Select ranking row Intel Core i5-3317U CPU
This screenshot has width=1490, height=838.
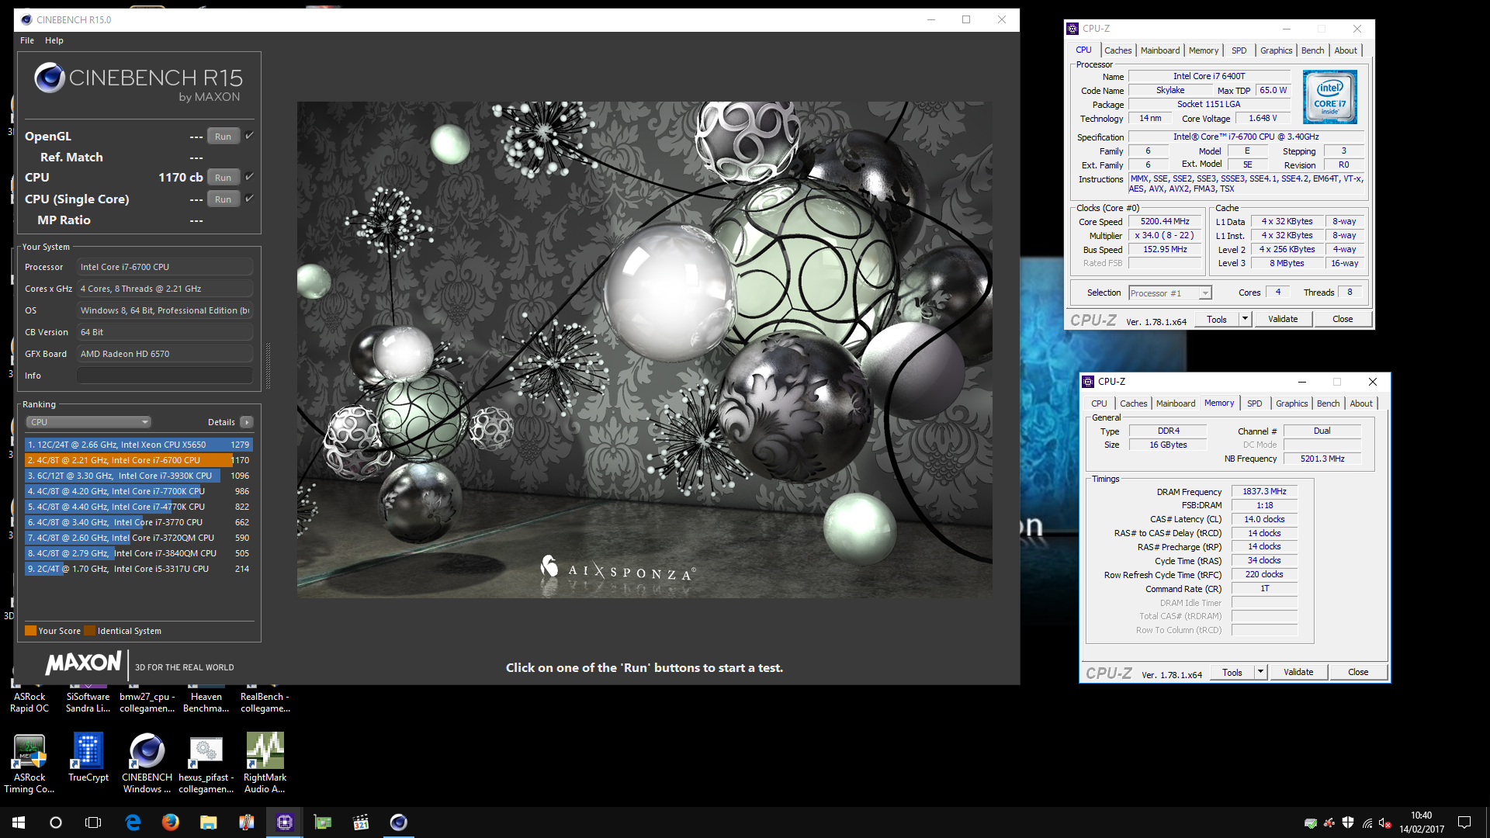139,569
